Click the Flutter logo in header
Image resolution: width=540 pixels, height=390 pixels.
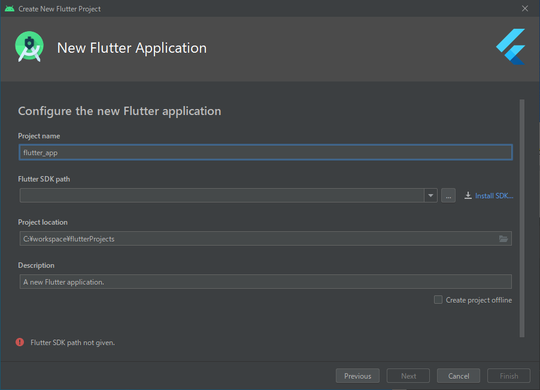[x=511, y=47]
